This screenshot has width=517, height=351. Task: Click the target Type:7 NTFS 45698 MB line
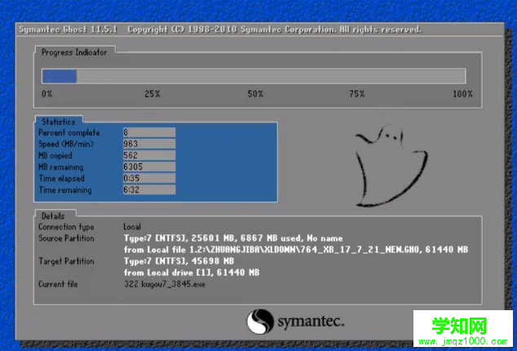[x=179, y=261]
